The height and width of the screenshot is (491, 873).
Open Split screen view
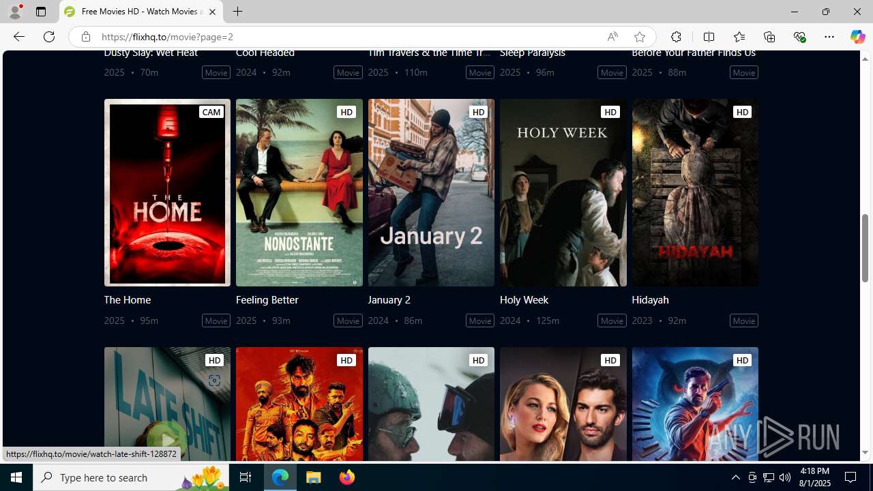click(x=709, y=37)
